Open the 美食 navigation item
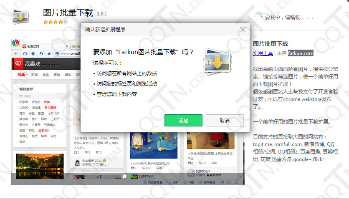 pos(46,75)
